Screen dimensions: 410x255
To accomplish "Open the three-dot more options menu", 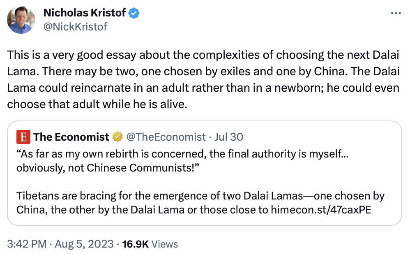I will 395,14.
